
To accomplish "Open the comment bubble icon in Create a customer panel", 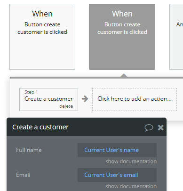I will [x=149, y=127].
